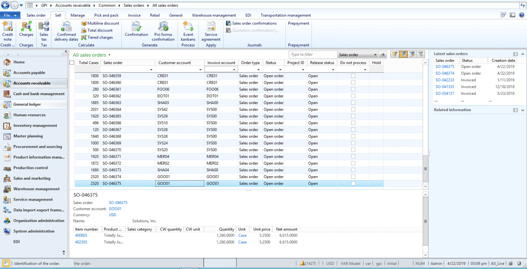The height and width of the screenshot is (269, 527).
Task: Open SO-046375 link in the preview pane
Action: pyautogui.click(x=119, y=202)
